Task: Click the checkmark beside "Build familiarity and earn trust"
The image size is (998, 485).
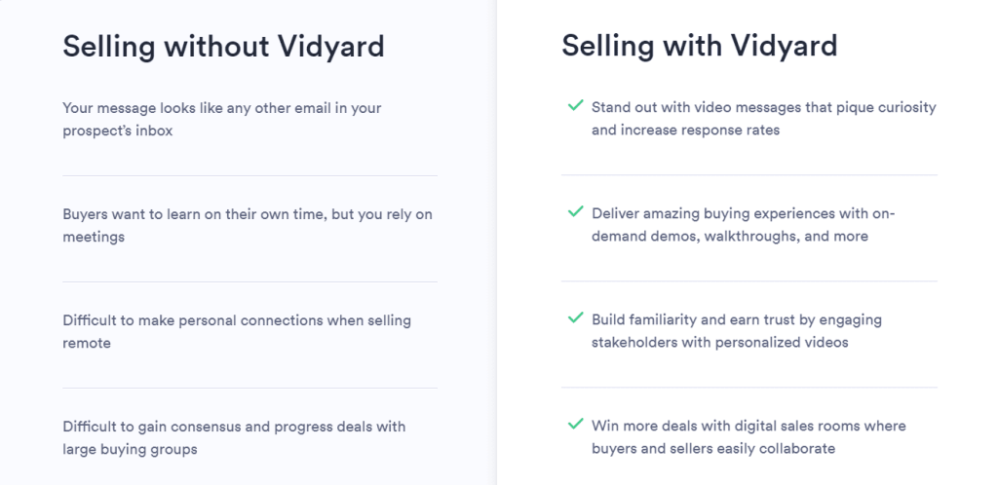Action: pos(574,318)
